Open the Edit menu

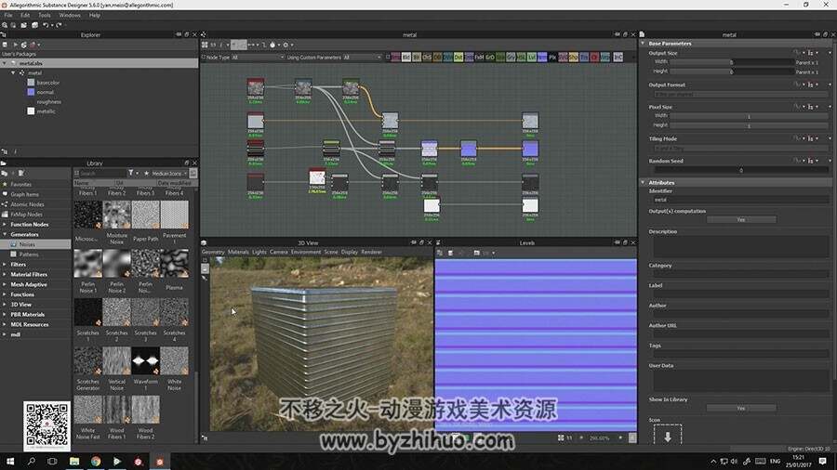click(x=25, y=16)
